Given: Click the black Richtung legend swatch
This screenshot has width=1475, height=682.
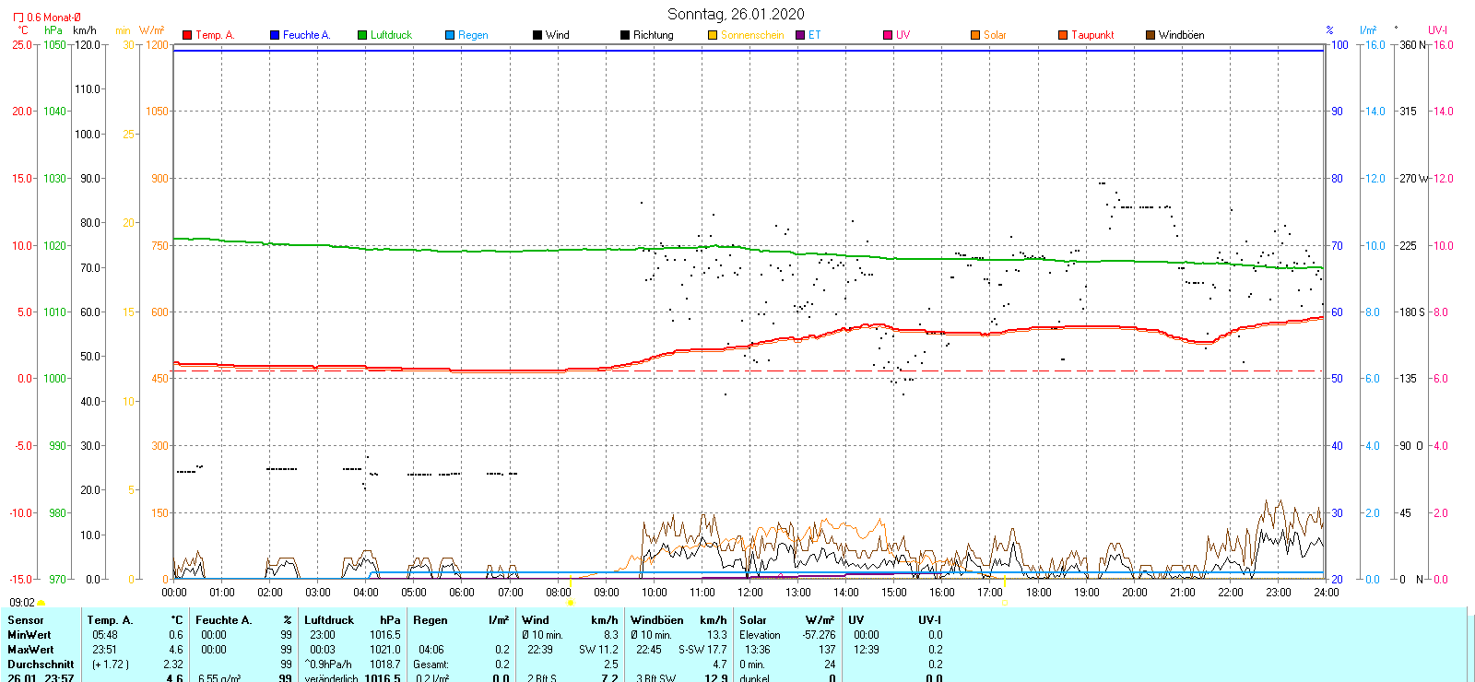Looking at the screenshot, I should (625, 35).
